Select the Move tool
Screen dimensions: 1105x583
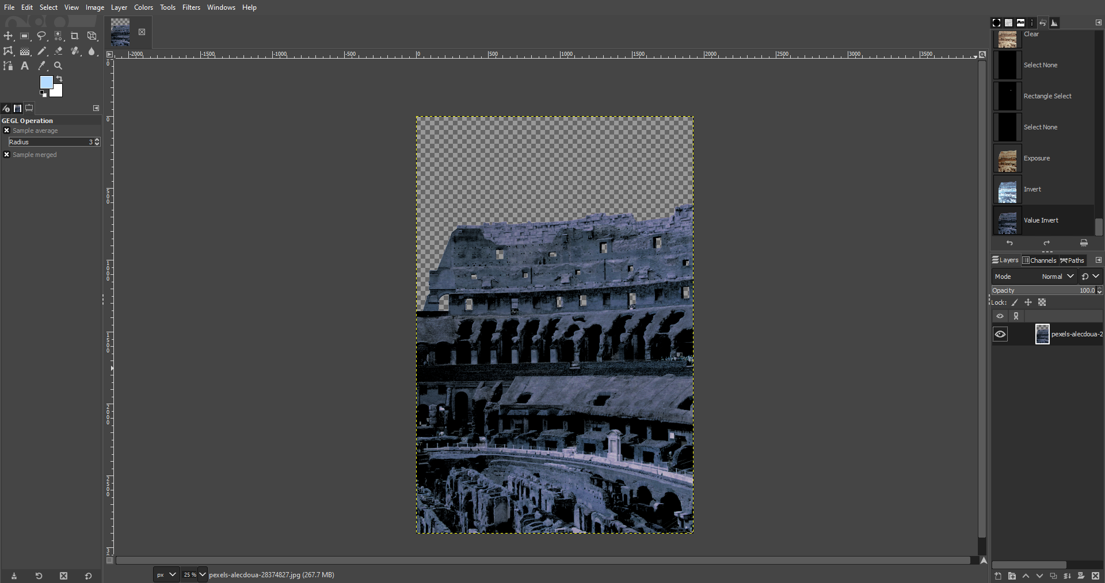click(8, 36)
